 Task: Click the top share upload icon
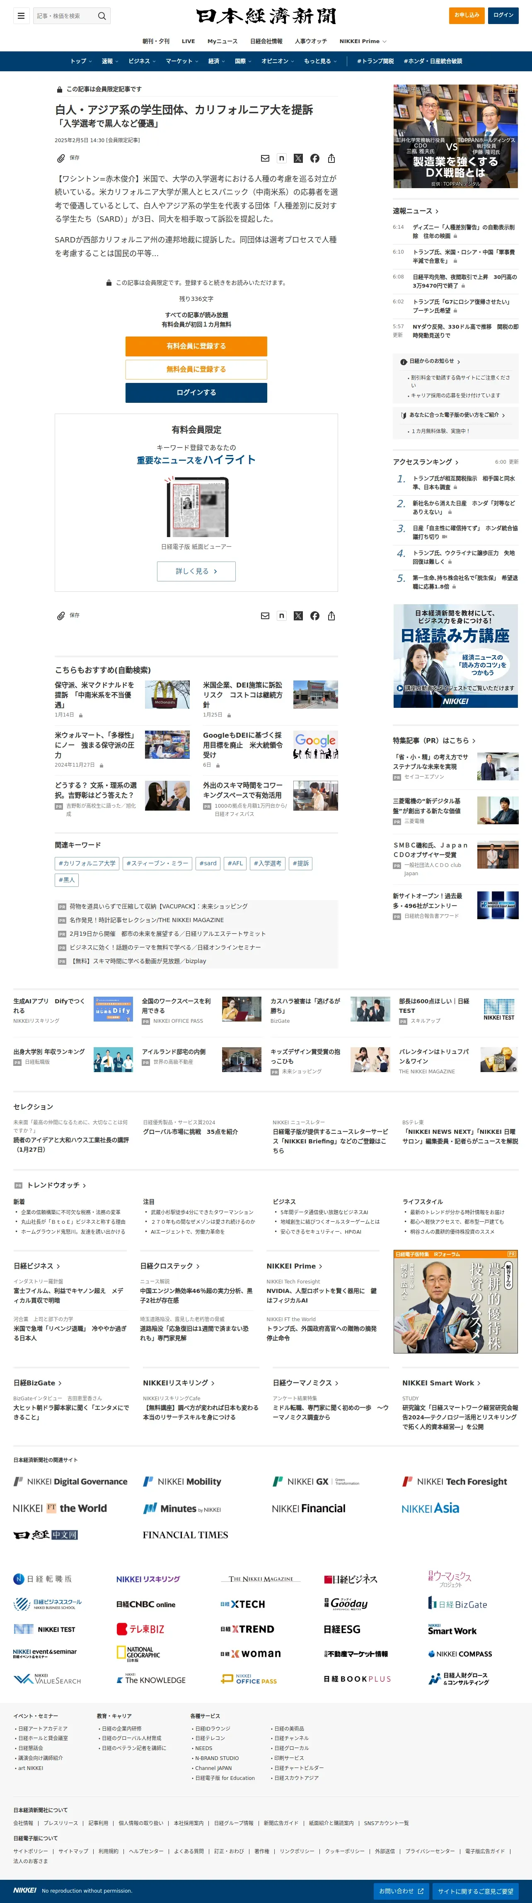[332, 158]
